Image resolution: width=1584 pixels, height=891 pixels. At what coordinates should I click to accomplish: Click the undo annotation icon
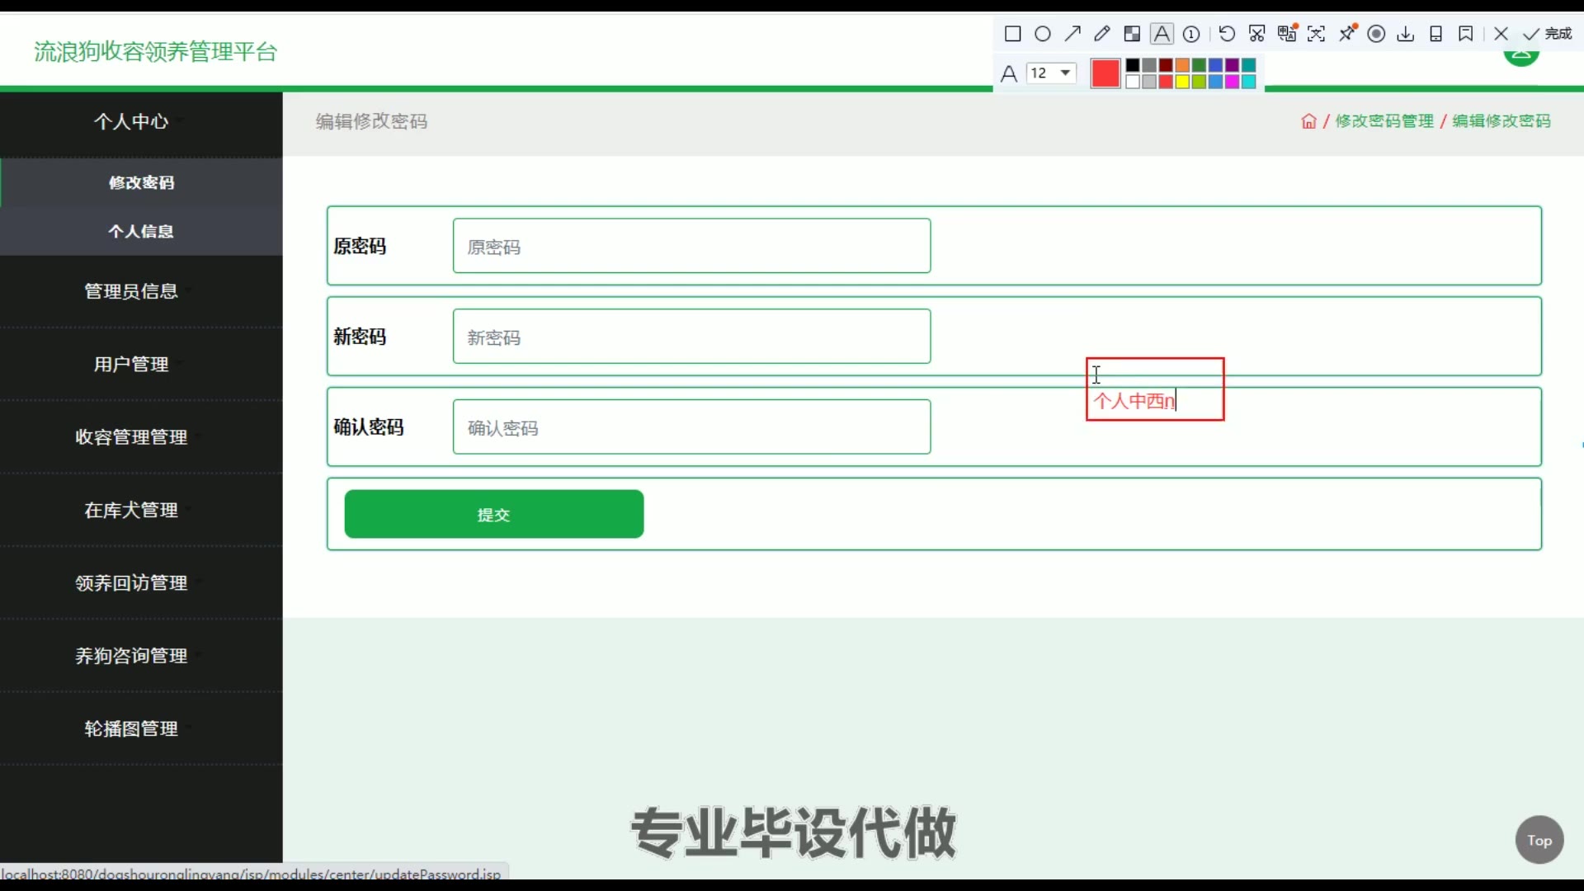click(x=1227, y=34)
